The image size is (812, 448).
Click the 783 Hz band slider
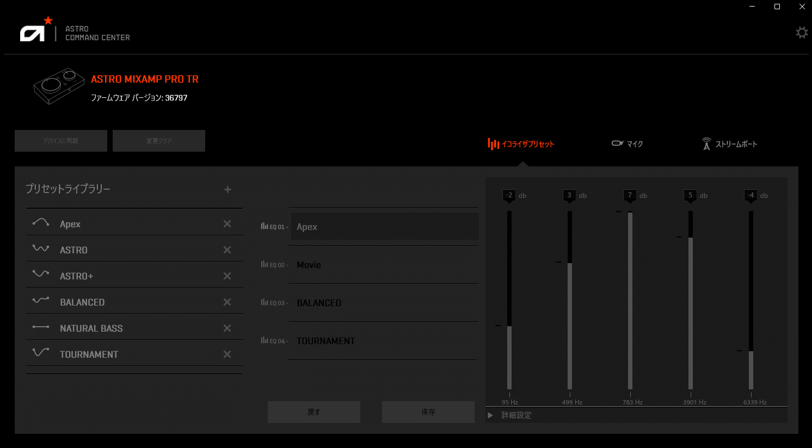(x=630, y=300)
